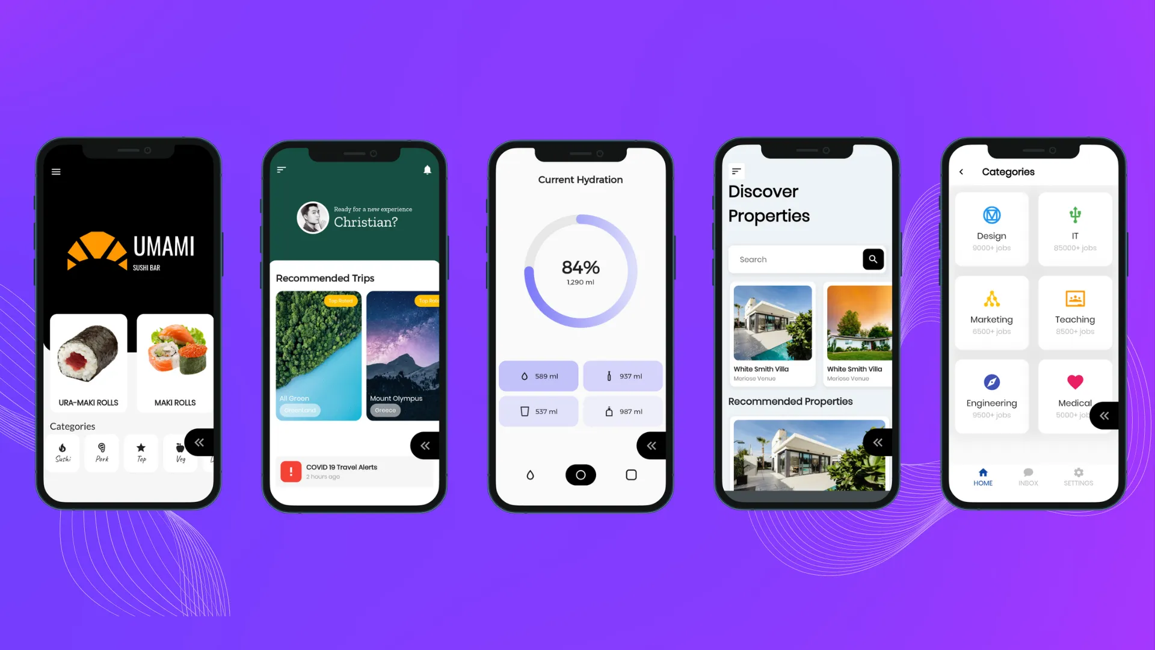Image resolution: width=1155 pixels, height=650 pixels.
Task: Click the search icon in Discover Properties
Action: pyautogui.click(x=873, y=259)
